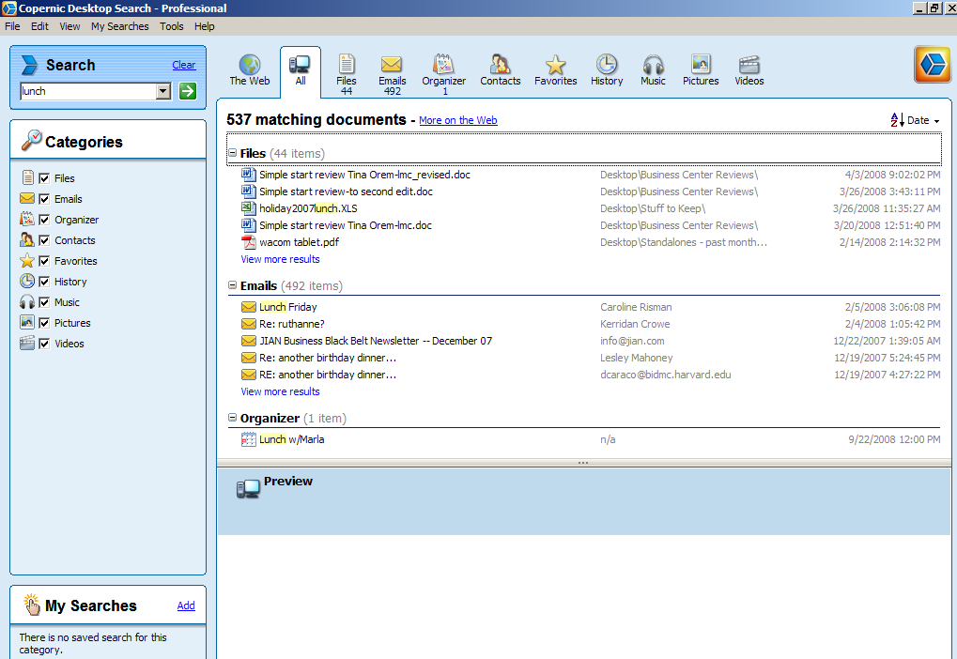Select the Music headphones icon in toolbar
Viewport: 957px width, 659px height.
point(653,64)
